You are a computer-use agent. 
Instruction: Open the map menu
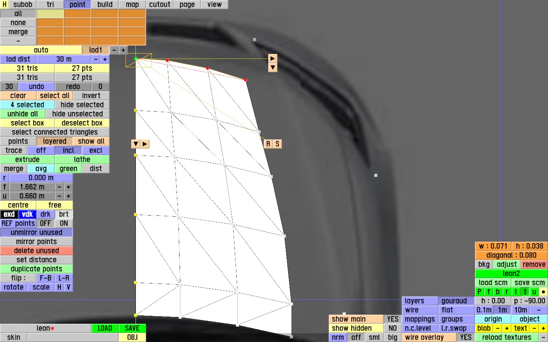coord(132,5)
